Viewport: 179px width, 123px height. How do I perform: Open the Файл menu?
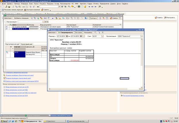click(4, 4)
